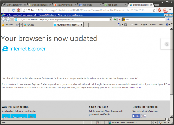Image resolution: width=174 pixels, height=125 pixels.
Task: Bookmark page with the star icon
Action: coord(154,10)
